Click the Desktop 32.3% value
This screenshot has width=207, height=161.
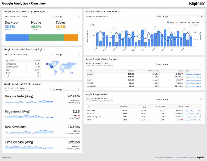[x=10, y=26]
